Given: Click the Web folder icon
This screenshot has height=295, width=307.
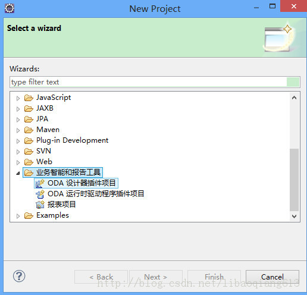Looking at the screenshot, I should 29,162.
